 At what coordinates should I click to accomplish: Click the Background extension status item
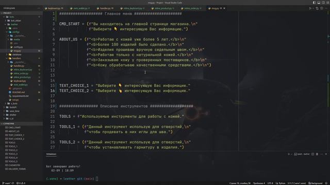[315, 183]
